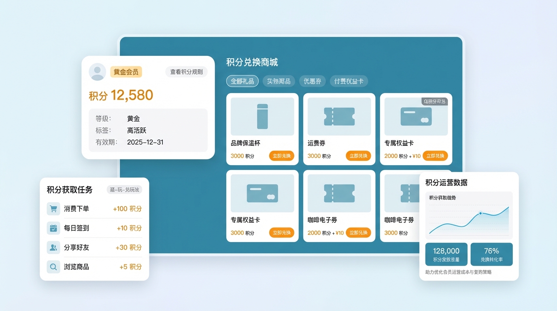Click the calendar icon for 每日签到
Screen dimensions: 557x311
pyautogui.click(x=53, y=228)
